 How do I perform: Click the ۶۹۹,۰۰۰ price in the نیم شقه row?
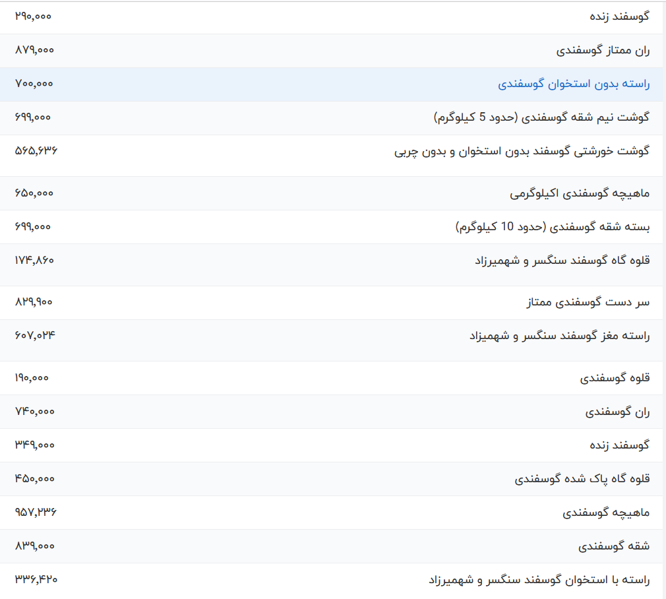33,117
